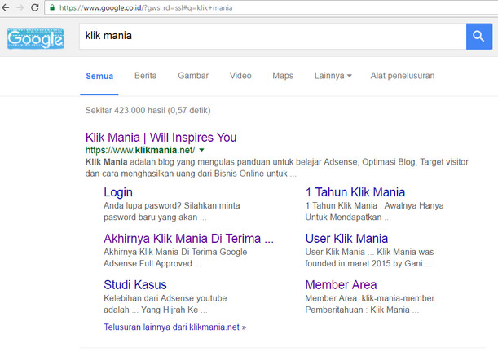Viewport: 498px width, 356px height.
Task: Click the Awalnya Hanya Untuk Mendapatkan snippet
Action: (x=374, y=211)
